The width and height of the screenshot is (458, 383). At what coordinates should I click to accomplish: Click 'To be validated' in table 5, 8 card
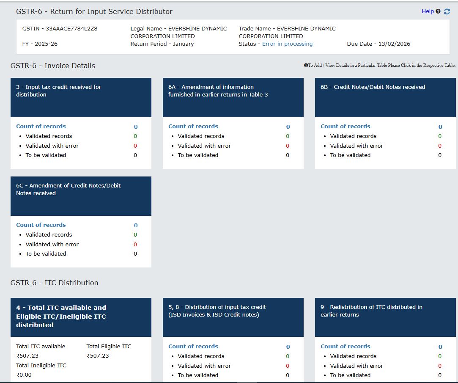pos(198,375)
